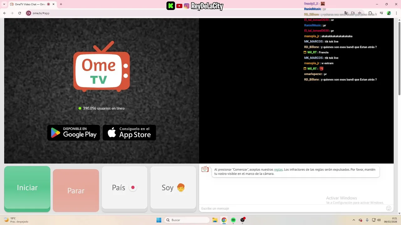Go back with the browser back arrow
The width and height of the screenshot is (401, 225).
coord(5,13)
